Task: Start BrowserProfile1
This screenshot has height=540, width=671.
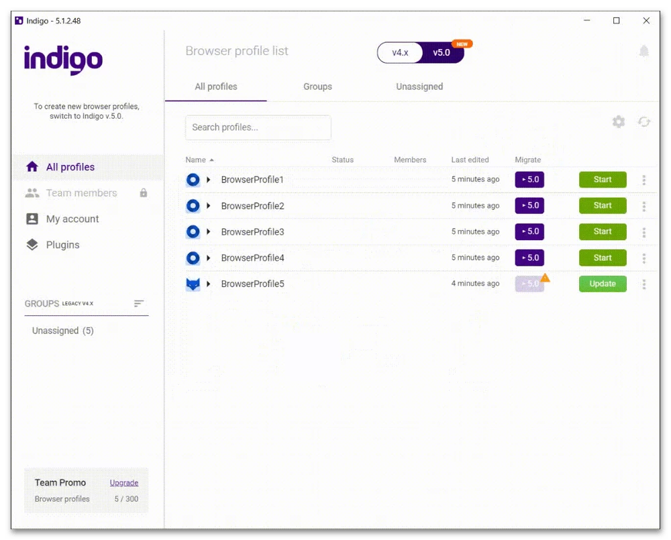Action: click(x=603, y=180)
